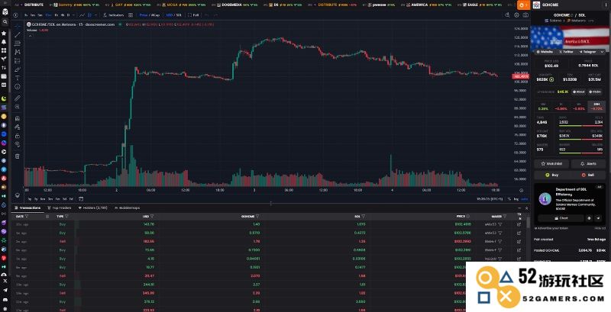611x312 pixels.
Task: Select the trend line drawing tool
Action: 18,34
